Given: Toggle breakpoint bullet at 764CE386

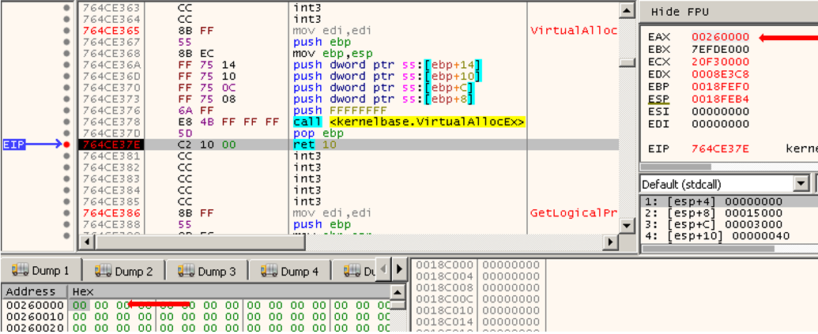Looking at the screenshot, I should pos(66,212).
